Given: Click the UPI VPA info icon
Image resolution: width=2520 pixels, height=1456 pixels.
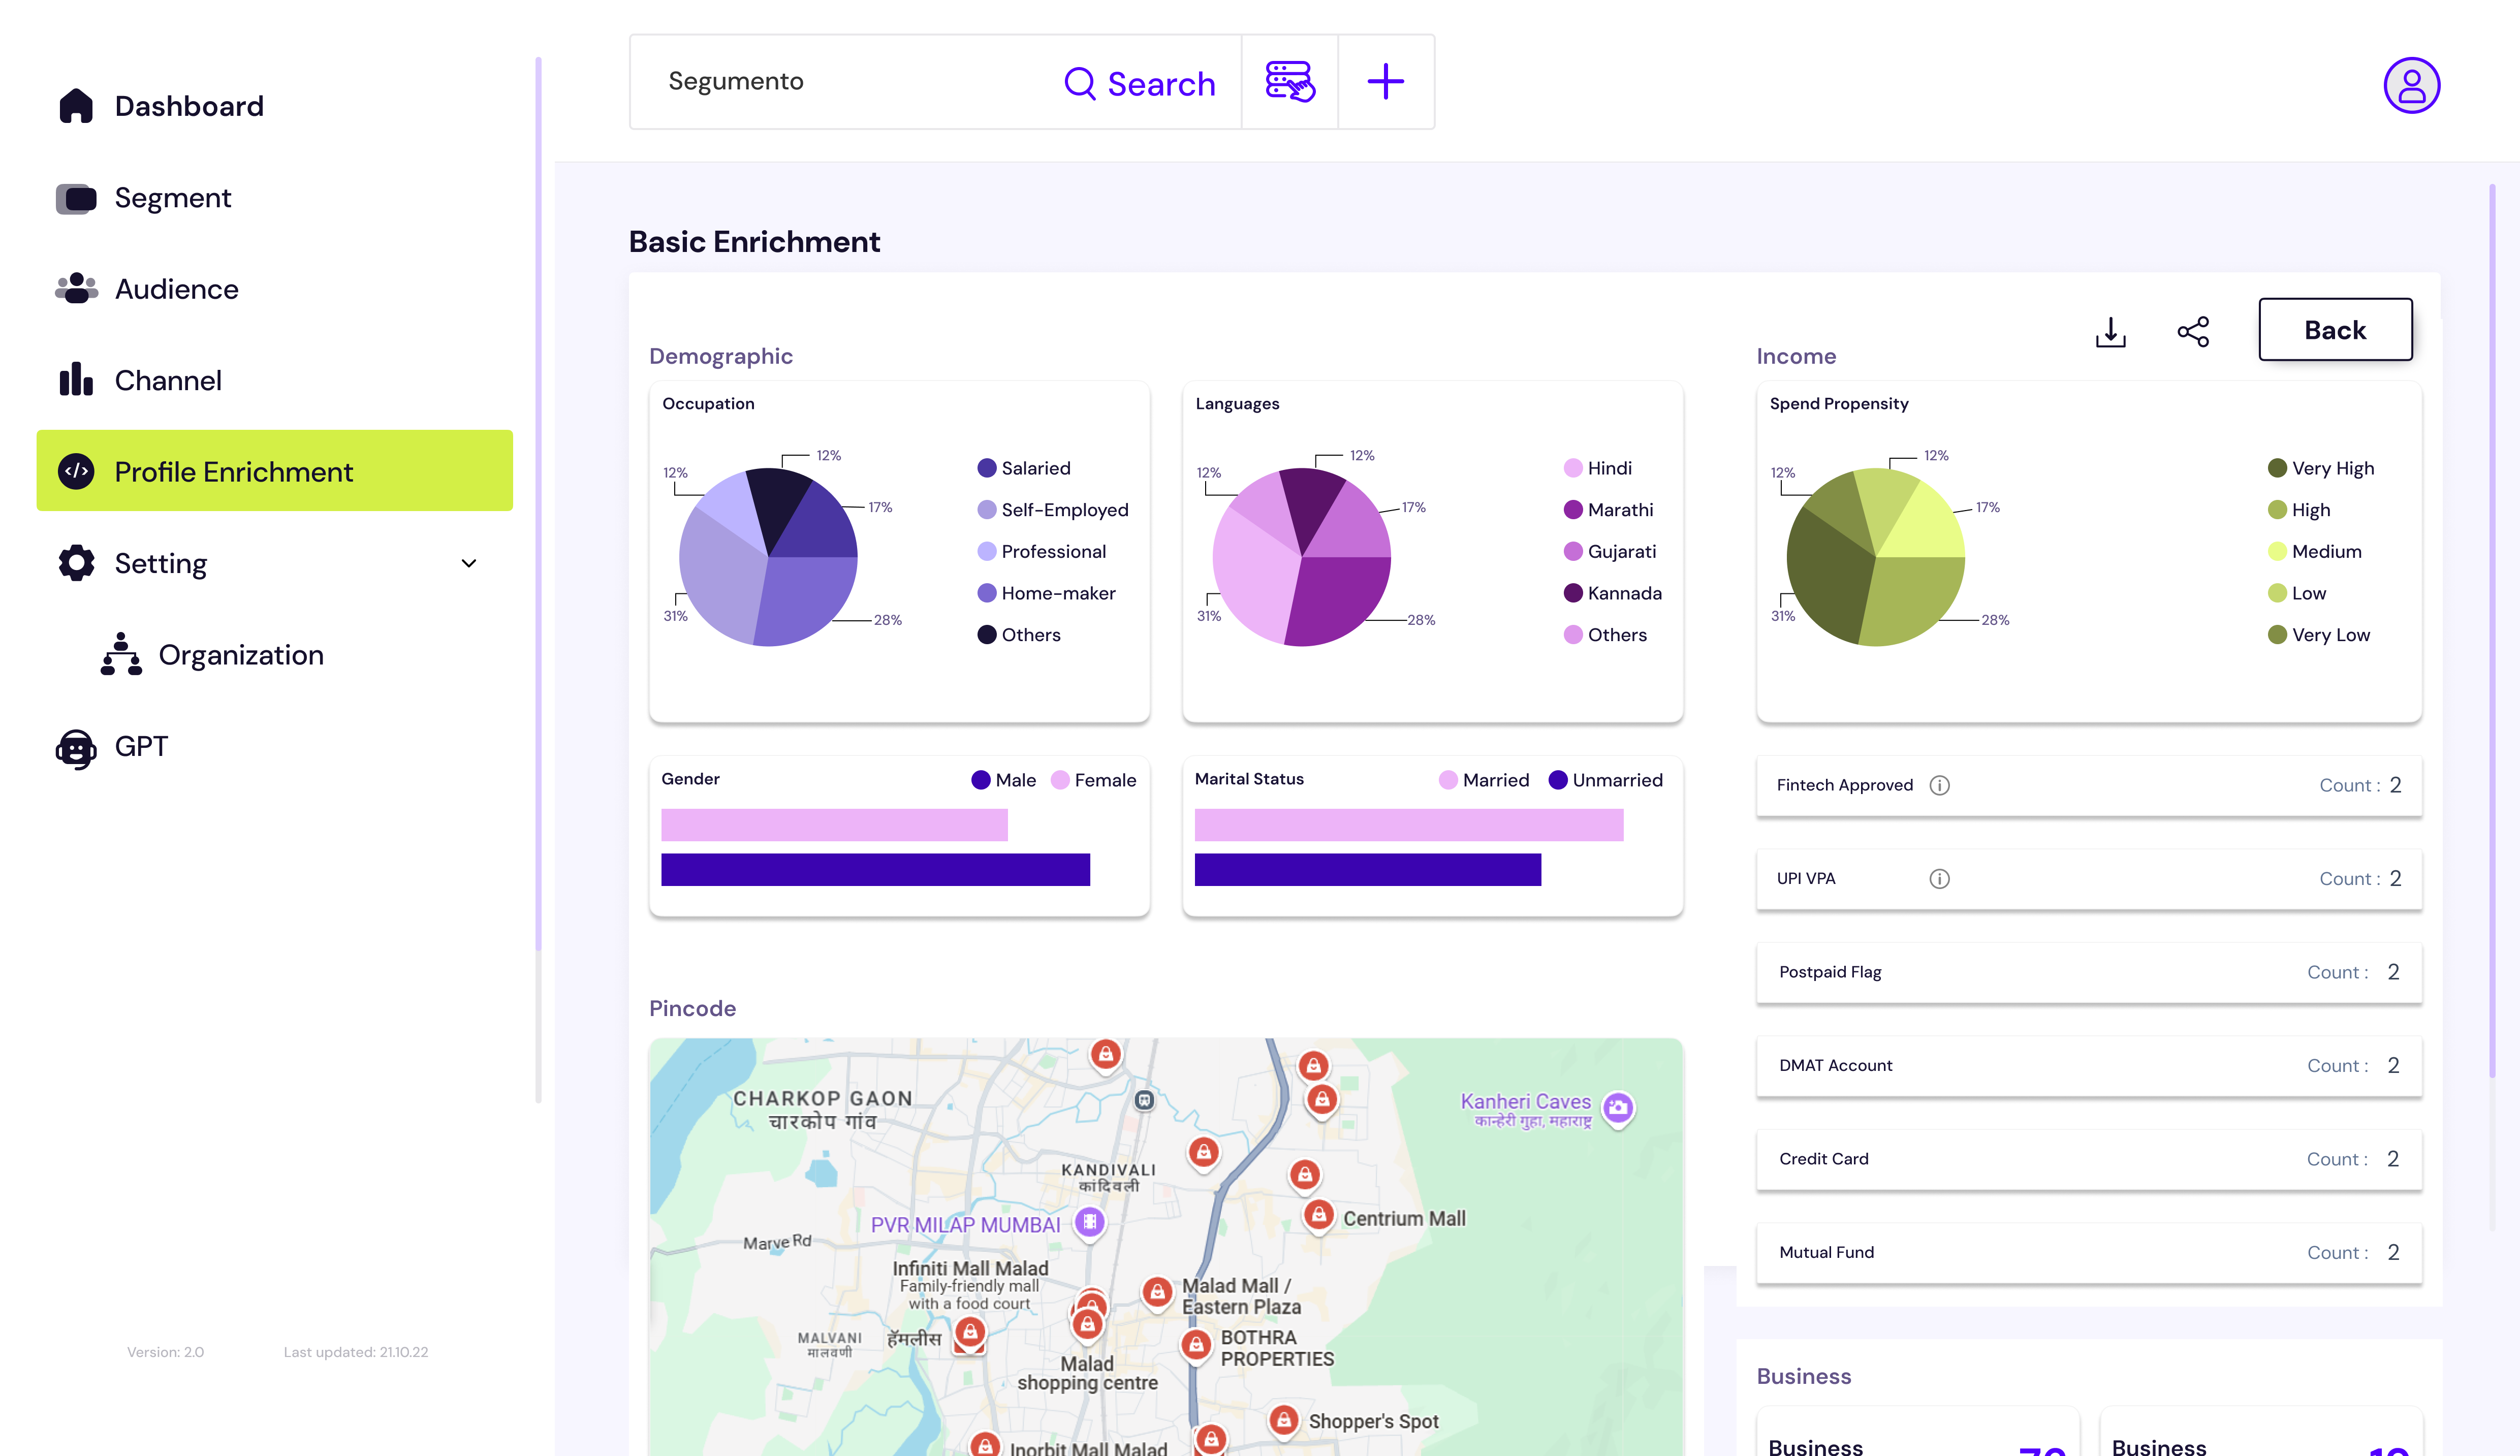Looking at the screenshot, I should tap(1939, 879).
